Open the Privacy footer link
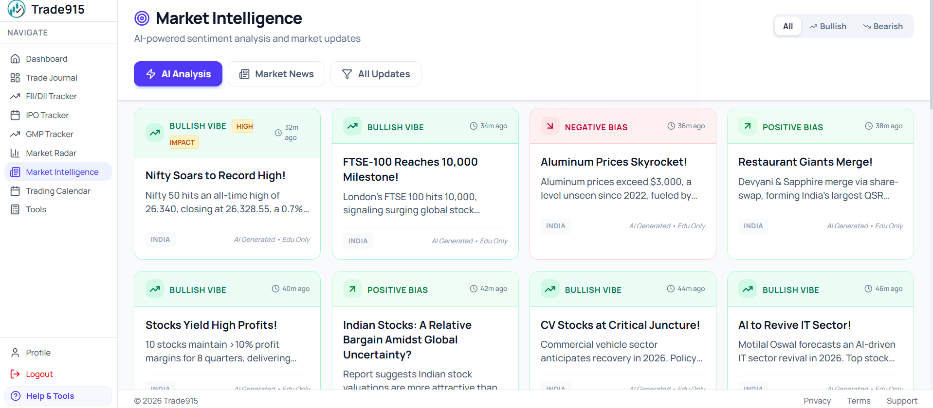This screenshot has height=408, width=933. point(817,401)
